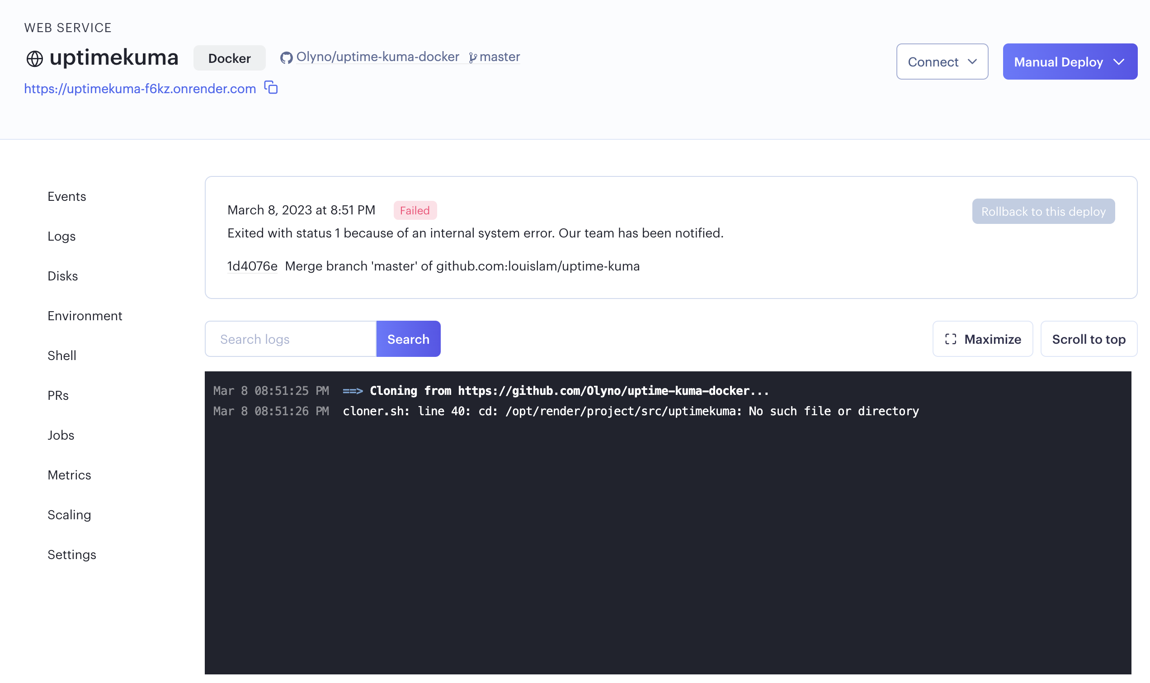Open the GitHub repository via the GitHub icon
The width and height of the screenshot is (1150, 683).
tap(287, 57)
